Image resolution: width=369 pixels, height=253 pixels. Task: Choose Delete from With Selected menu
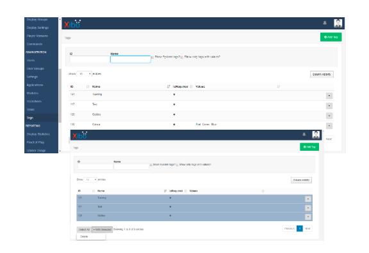coord(84,236)
